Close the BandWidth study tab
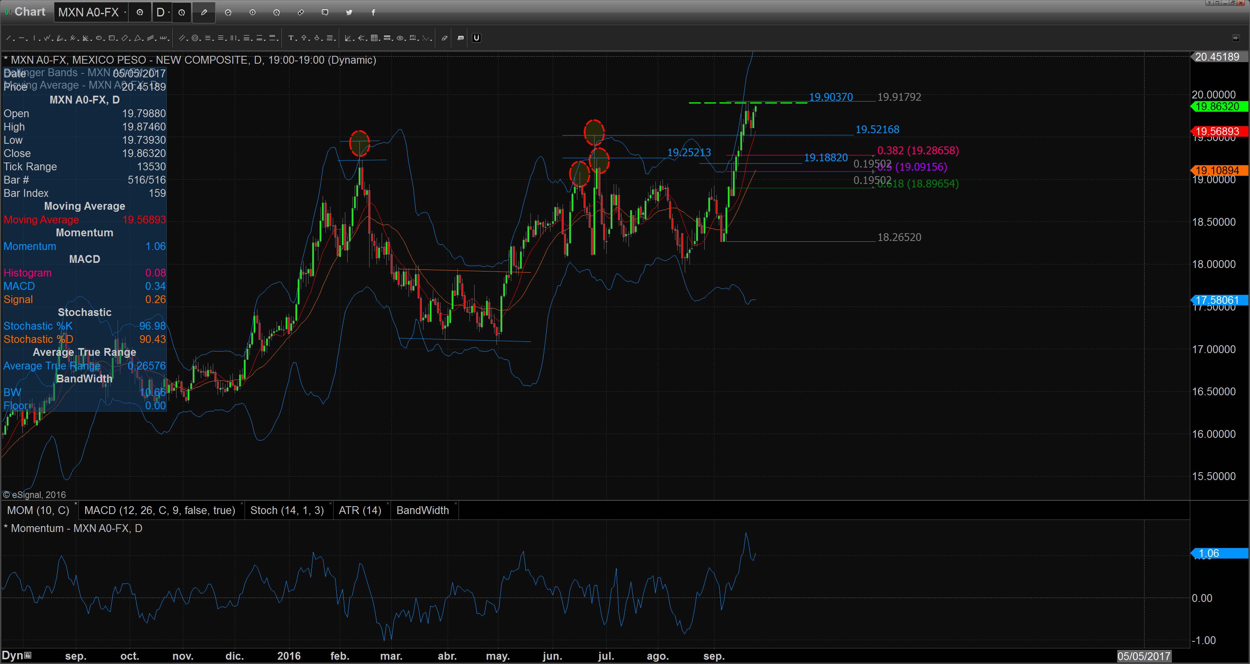 point(456,503)
